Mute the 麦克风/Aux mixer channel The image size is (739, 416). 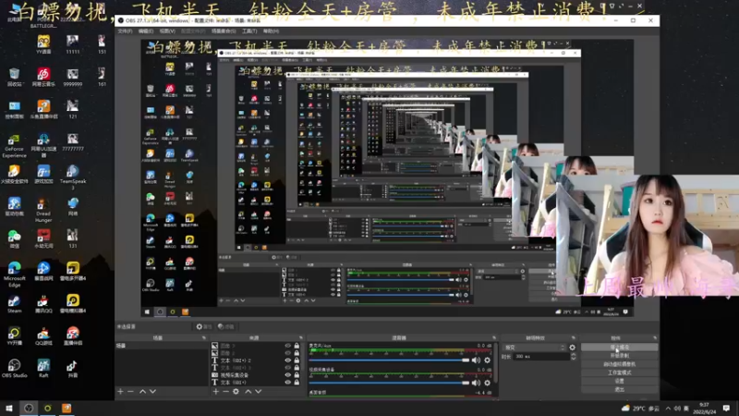pyautogui.click(x=476, y=361)
